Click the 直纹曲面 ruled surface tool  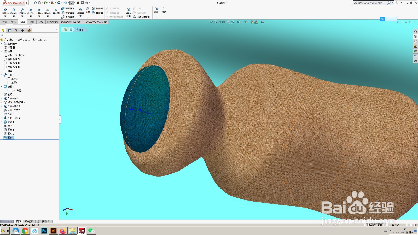pos(68,17)
